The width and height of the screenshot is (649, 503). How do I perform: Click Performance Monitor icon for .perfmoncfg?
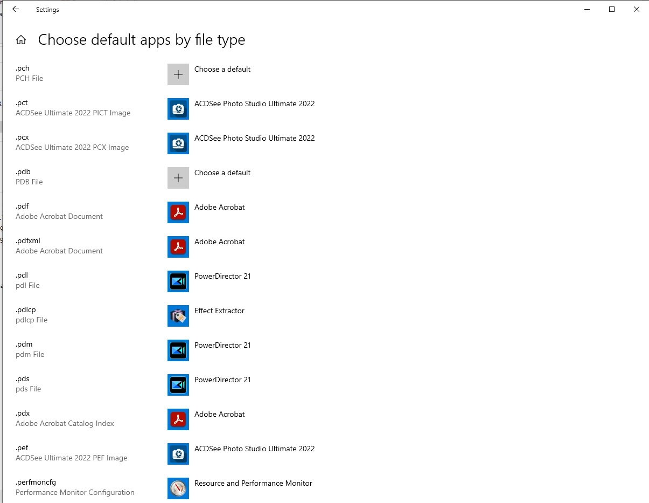[x=178, y=488]
